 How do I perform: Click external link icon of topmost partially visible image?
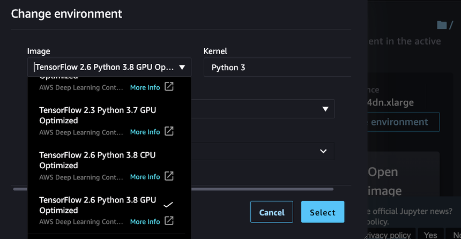(x=169, y=87)
